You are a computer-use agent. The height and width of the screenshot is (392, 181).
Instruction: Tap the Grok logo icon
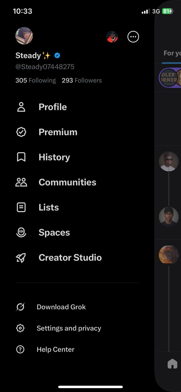20,307
